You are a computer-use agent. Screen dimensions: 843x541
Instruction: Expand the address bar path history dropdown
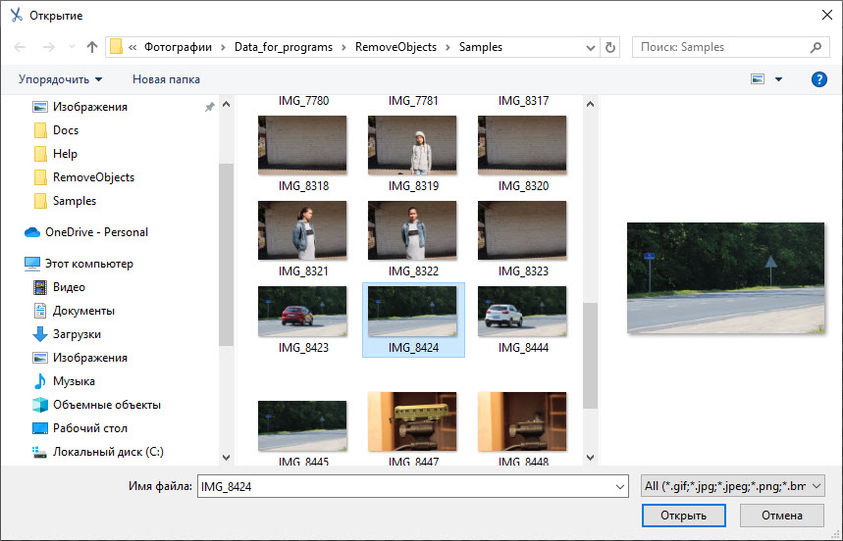[x=593, y=47]
